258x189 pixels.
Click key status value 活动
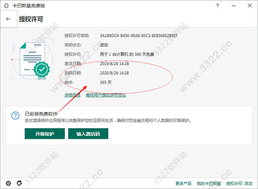(x=104, y=45)
